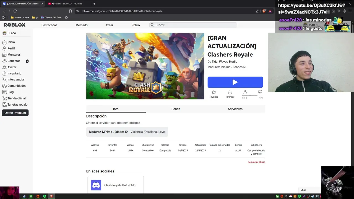Open Inventario in the sidebar
Image resolution: width=354 pixels, height=199 pixels.
tap(12, 74)
